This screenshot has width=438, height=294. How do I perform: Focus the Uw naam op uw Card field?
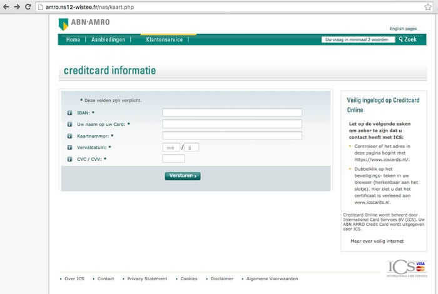point(232,124)
